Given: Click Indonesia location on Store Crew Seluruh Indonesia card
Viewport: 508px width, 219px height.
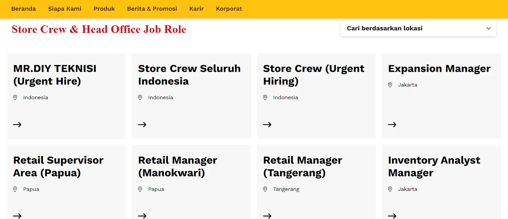Looking at the screenshot, I should (161, 97).
